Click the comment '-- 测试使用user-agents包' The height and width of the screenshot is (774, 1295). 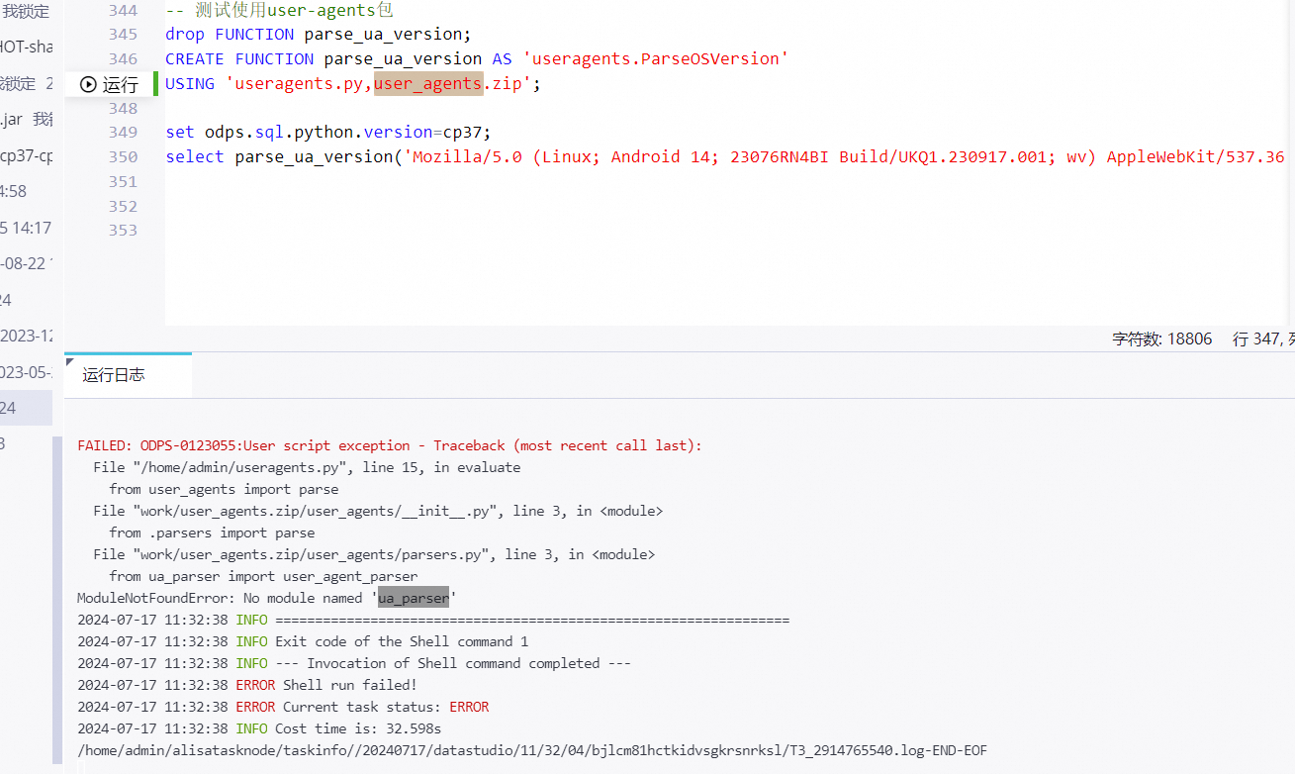point(279,11)
